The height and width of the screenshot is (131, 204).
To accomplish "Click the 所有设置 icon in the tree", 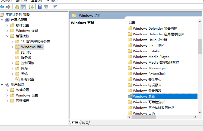I will tap(18, 79).
